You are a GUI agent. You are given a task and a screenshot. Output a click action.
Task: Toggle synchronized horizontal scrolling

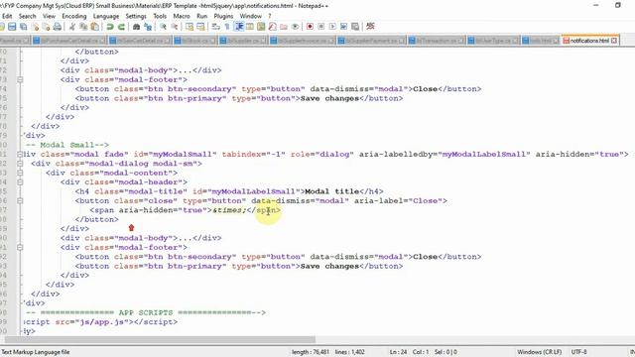200,27
